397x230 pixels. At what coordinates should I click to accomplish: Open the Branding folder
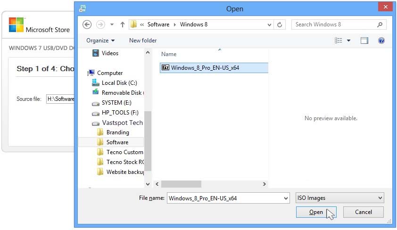coord(118,132)
